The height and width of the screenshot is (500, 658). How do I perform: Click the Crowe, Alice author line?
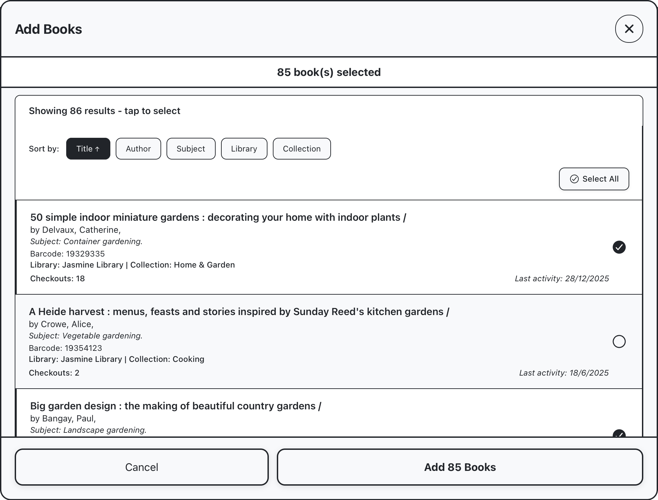tap(61, 324)
